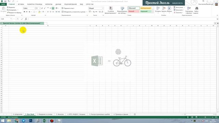The image size is (219, 123).
Task: Open Find and Select (Найти и выделить) binoculars
Action: click(196, 10)
